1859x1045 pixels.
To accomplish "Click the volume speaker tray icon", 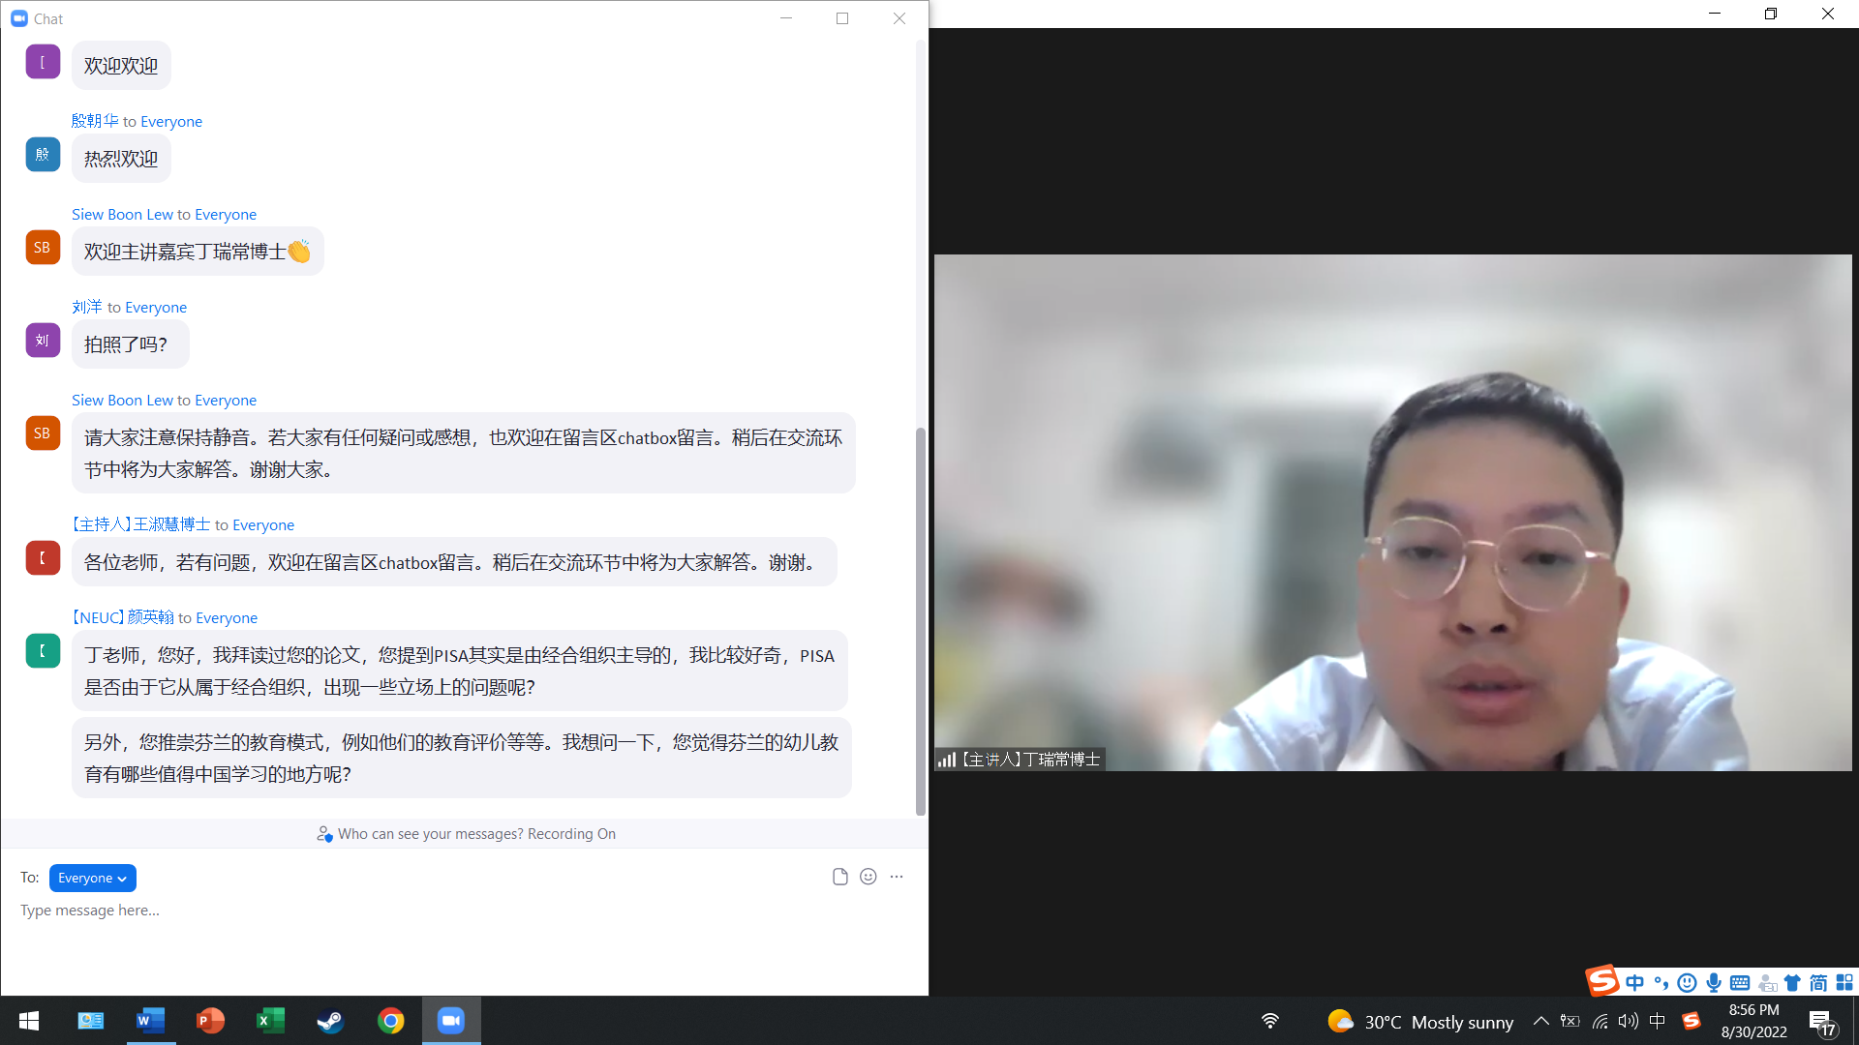I will 1629,1021.
